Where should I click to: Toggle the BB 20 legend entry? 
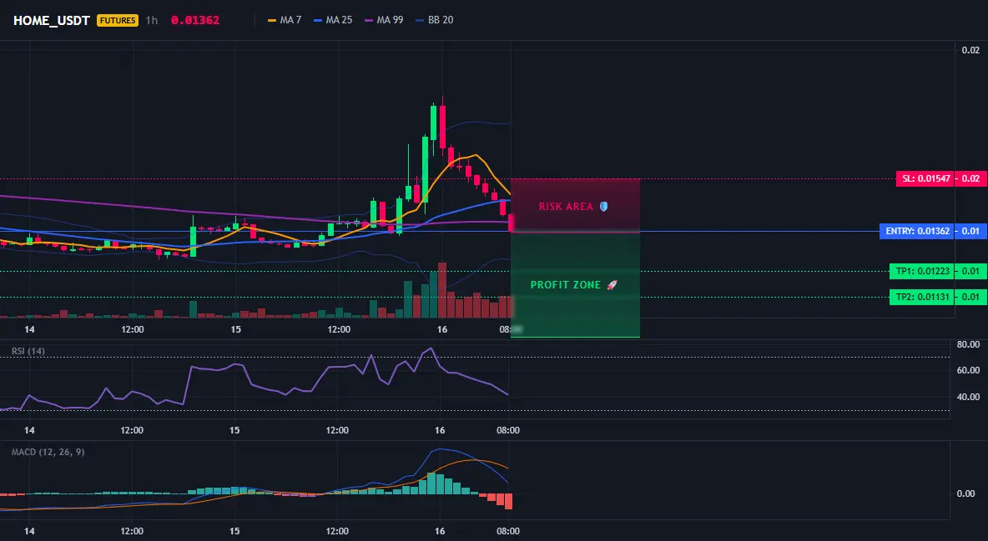tap(435, 20)
